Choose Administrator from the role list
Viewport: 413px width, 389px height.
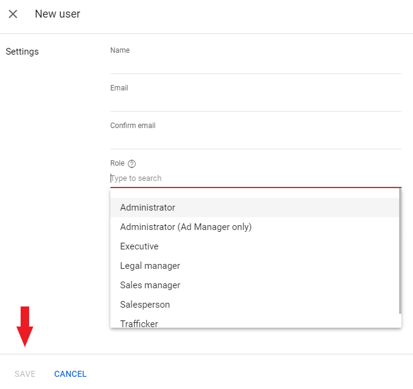(147, 208)
